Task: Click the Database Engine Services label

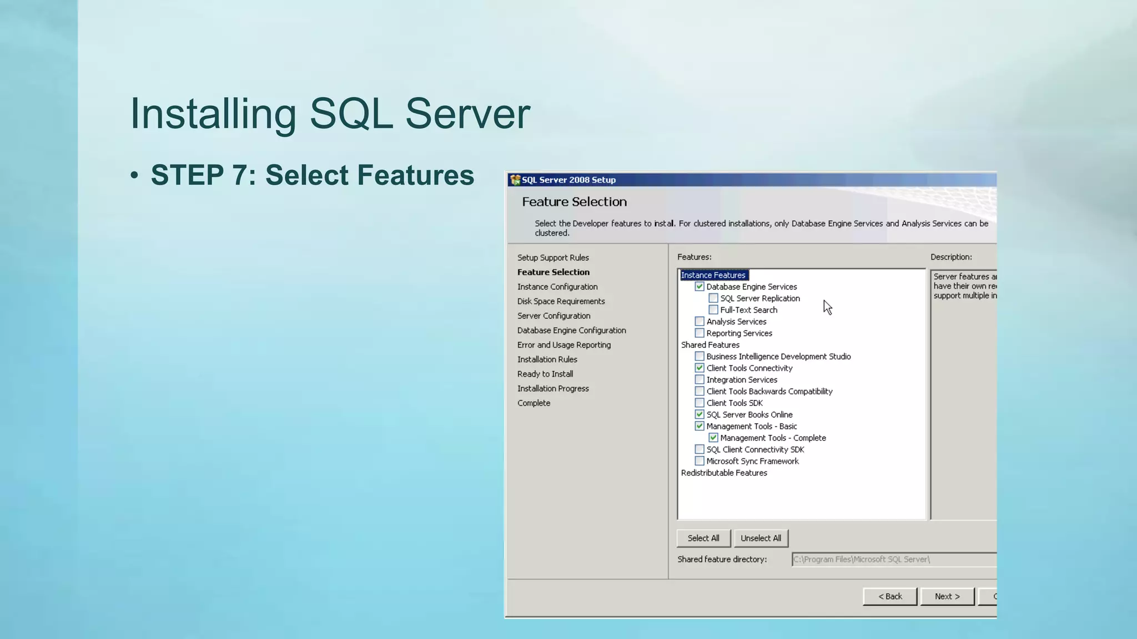Action: click(752, 287)
